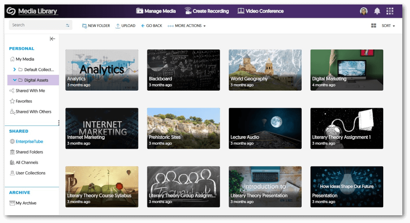This screenshot has width=410, height=223.
Task: Open Manage Media from top bar
Action: click(x=156, y=11)
